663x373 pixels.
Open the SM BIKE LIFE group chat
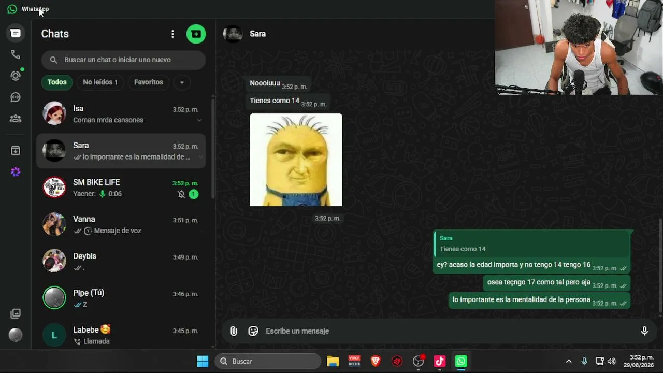point(121,188)
